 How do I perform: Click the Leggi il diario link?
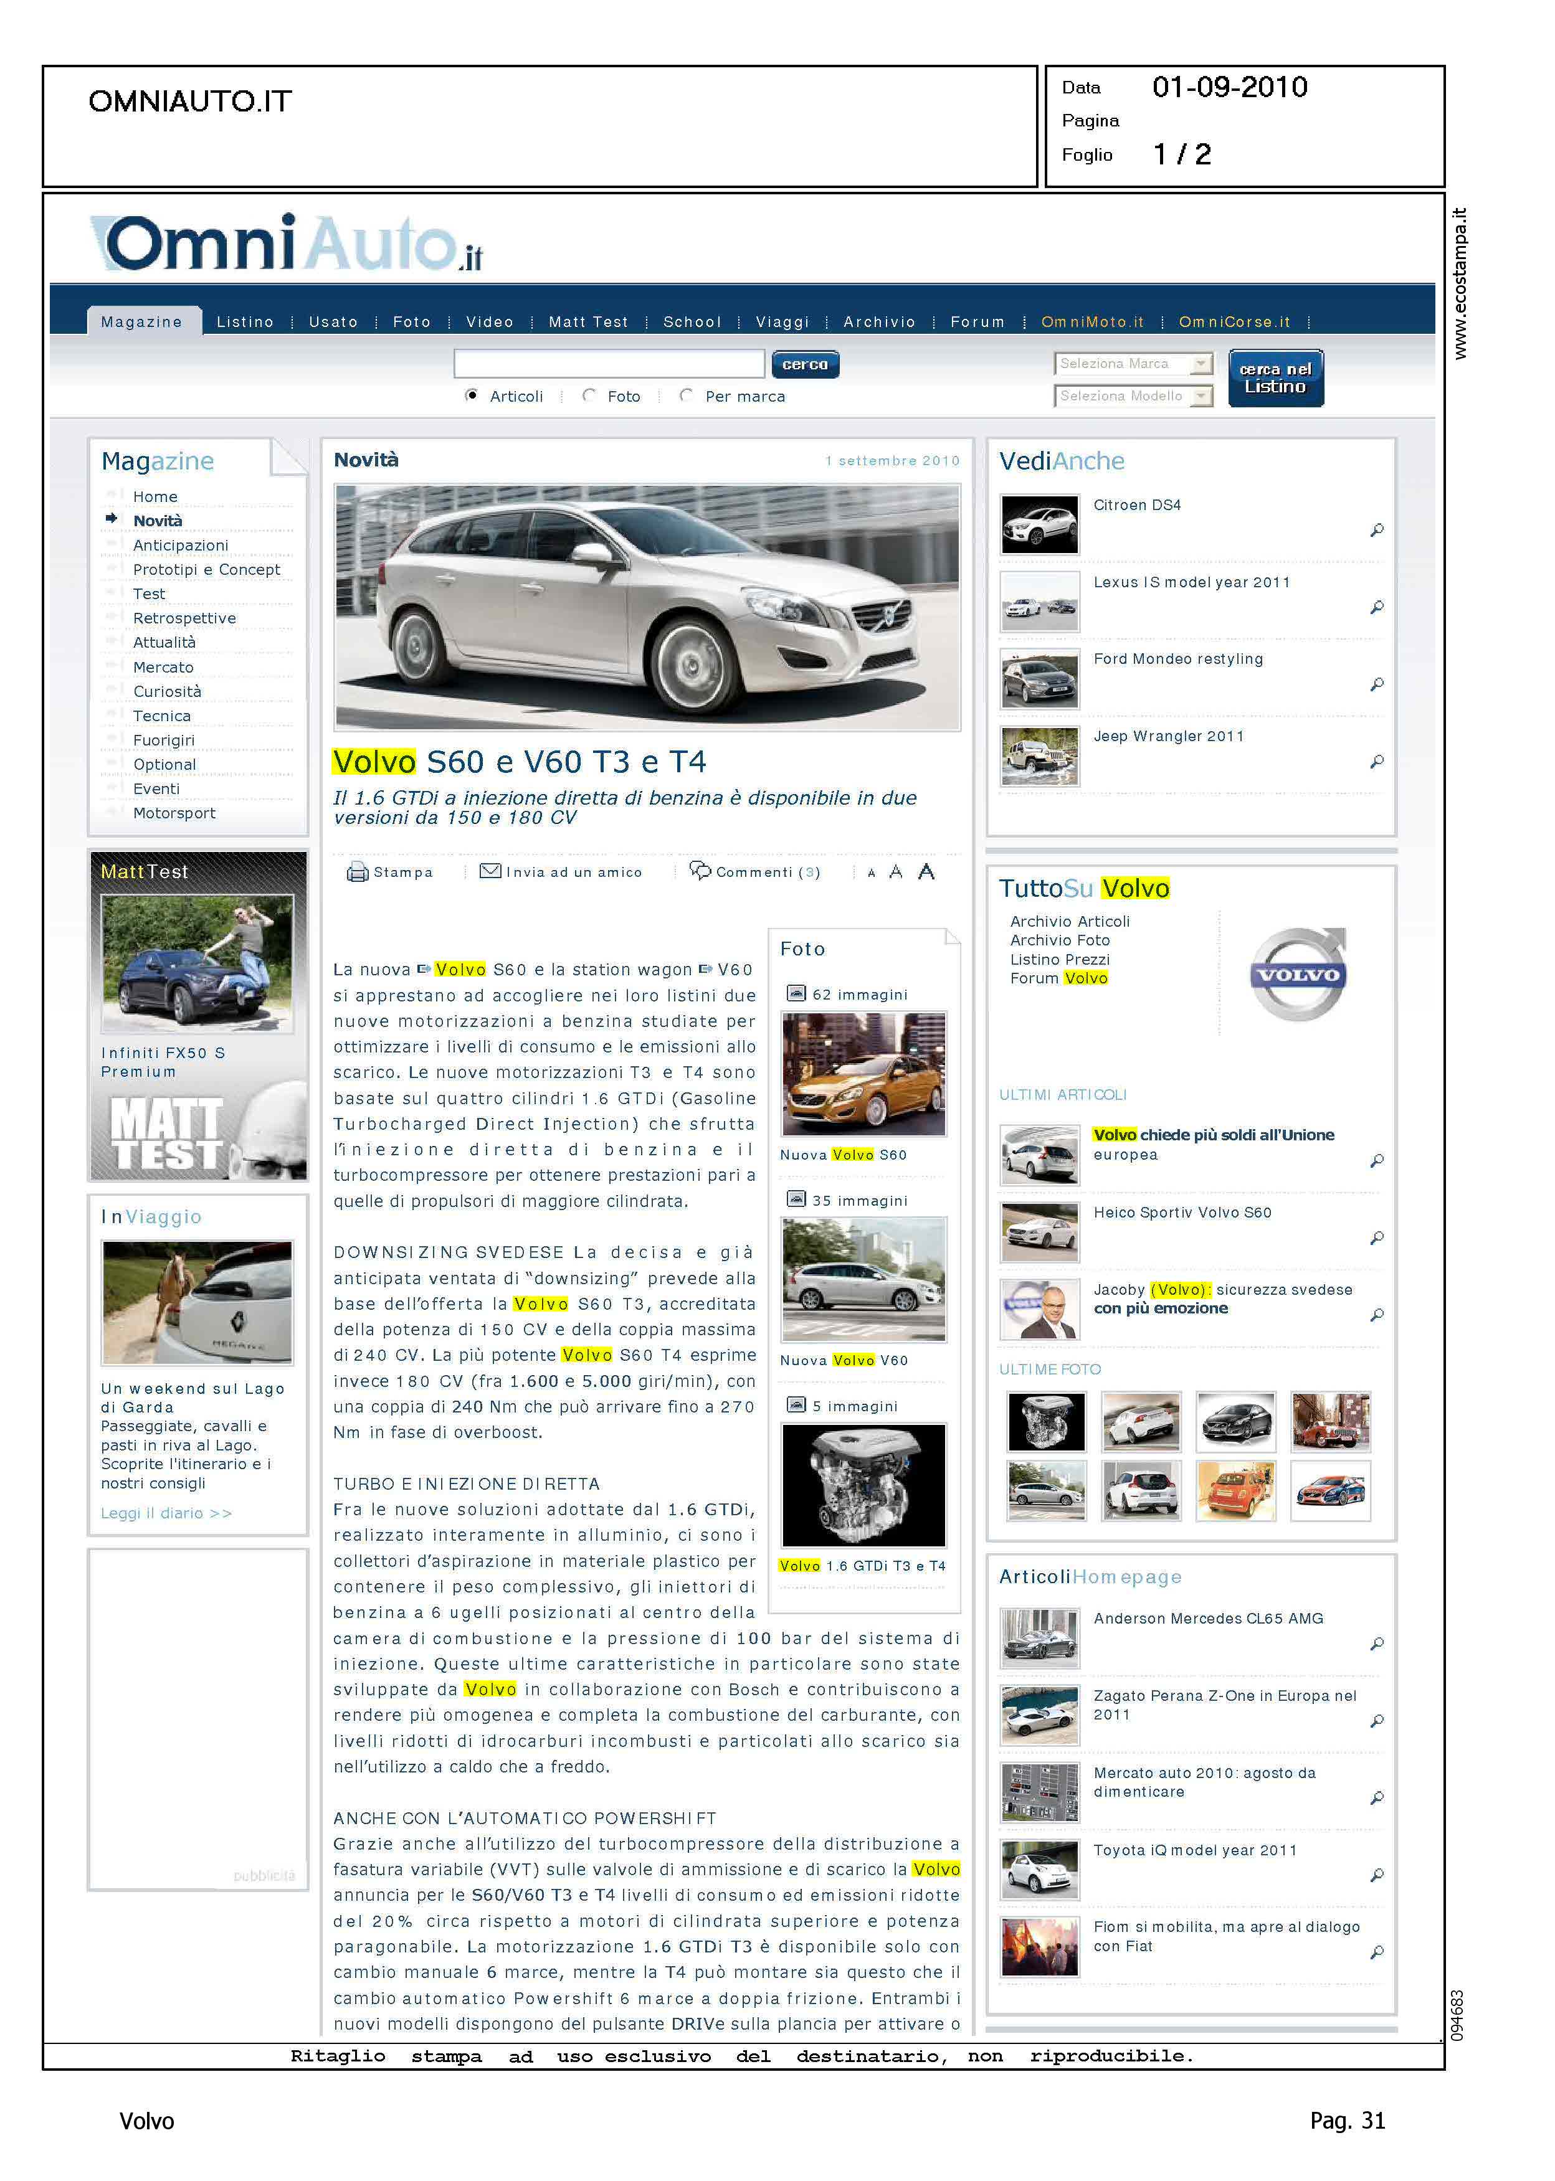click(x=166, y=1513)
